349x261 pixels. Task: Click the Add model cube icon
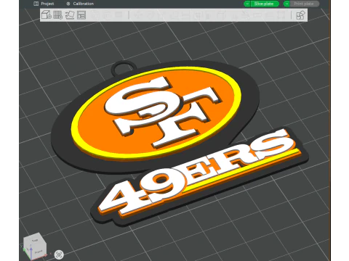coord(46,15)
